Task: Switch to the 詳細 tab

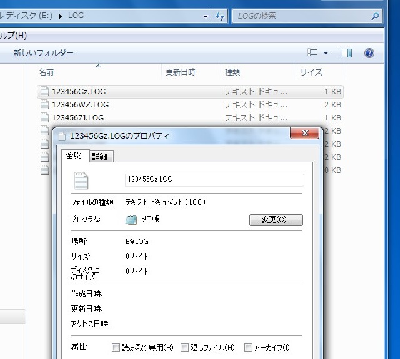Action: point(99,156)
